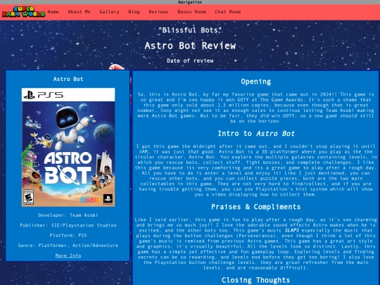Select the Astro Bot Review title
The width and height of the screenshot is (380, 285).
(x=190, y=46)
